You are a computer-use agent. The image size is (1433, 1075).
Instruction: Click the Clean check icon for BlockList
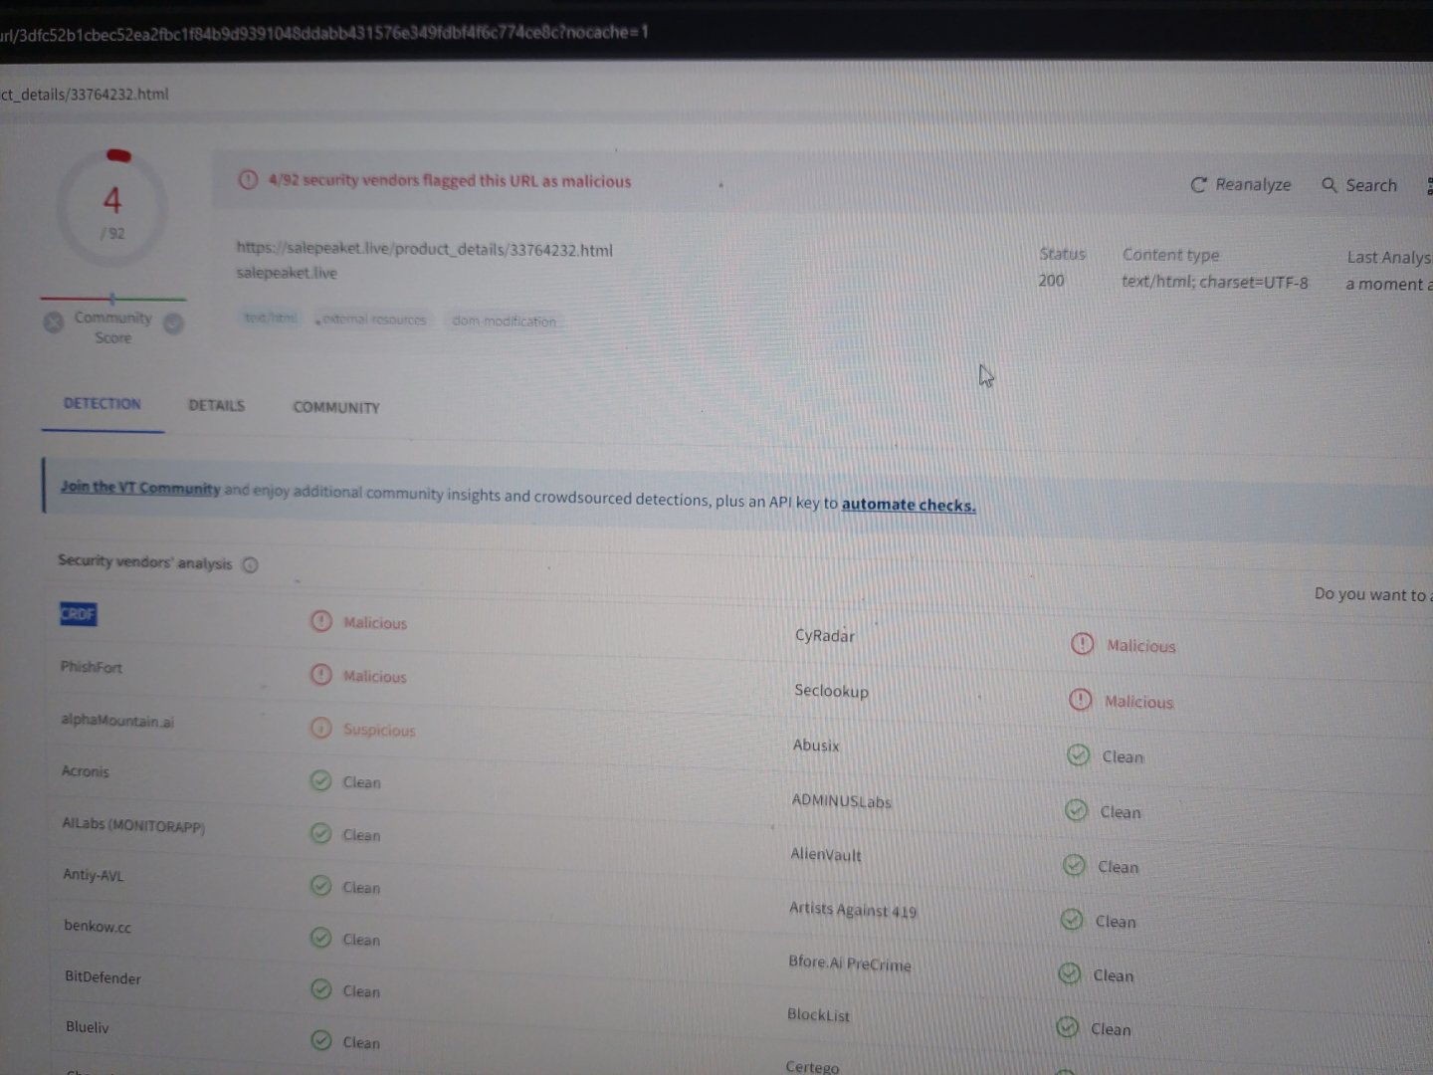click(x=1067, y=1027)
